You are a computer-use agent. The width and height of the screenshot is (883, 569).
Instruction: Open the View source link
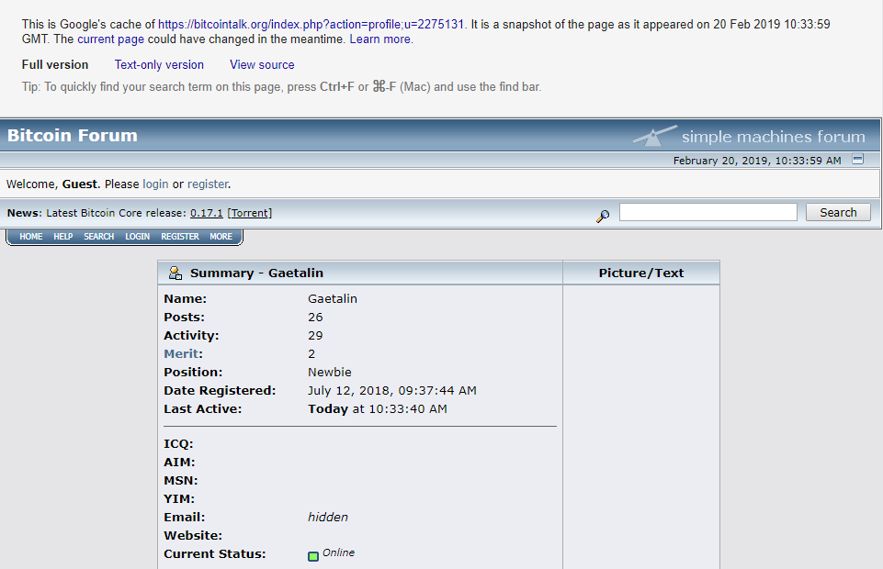pyautogui.click(x=262, y=64)
